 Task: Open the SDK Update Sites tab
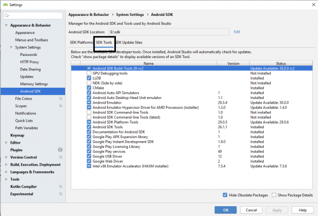coord(129,43)
